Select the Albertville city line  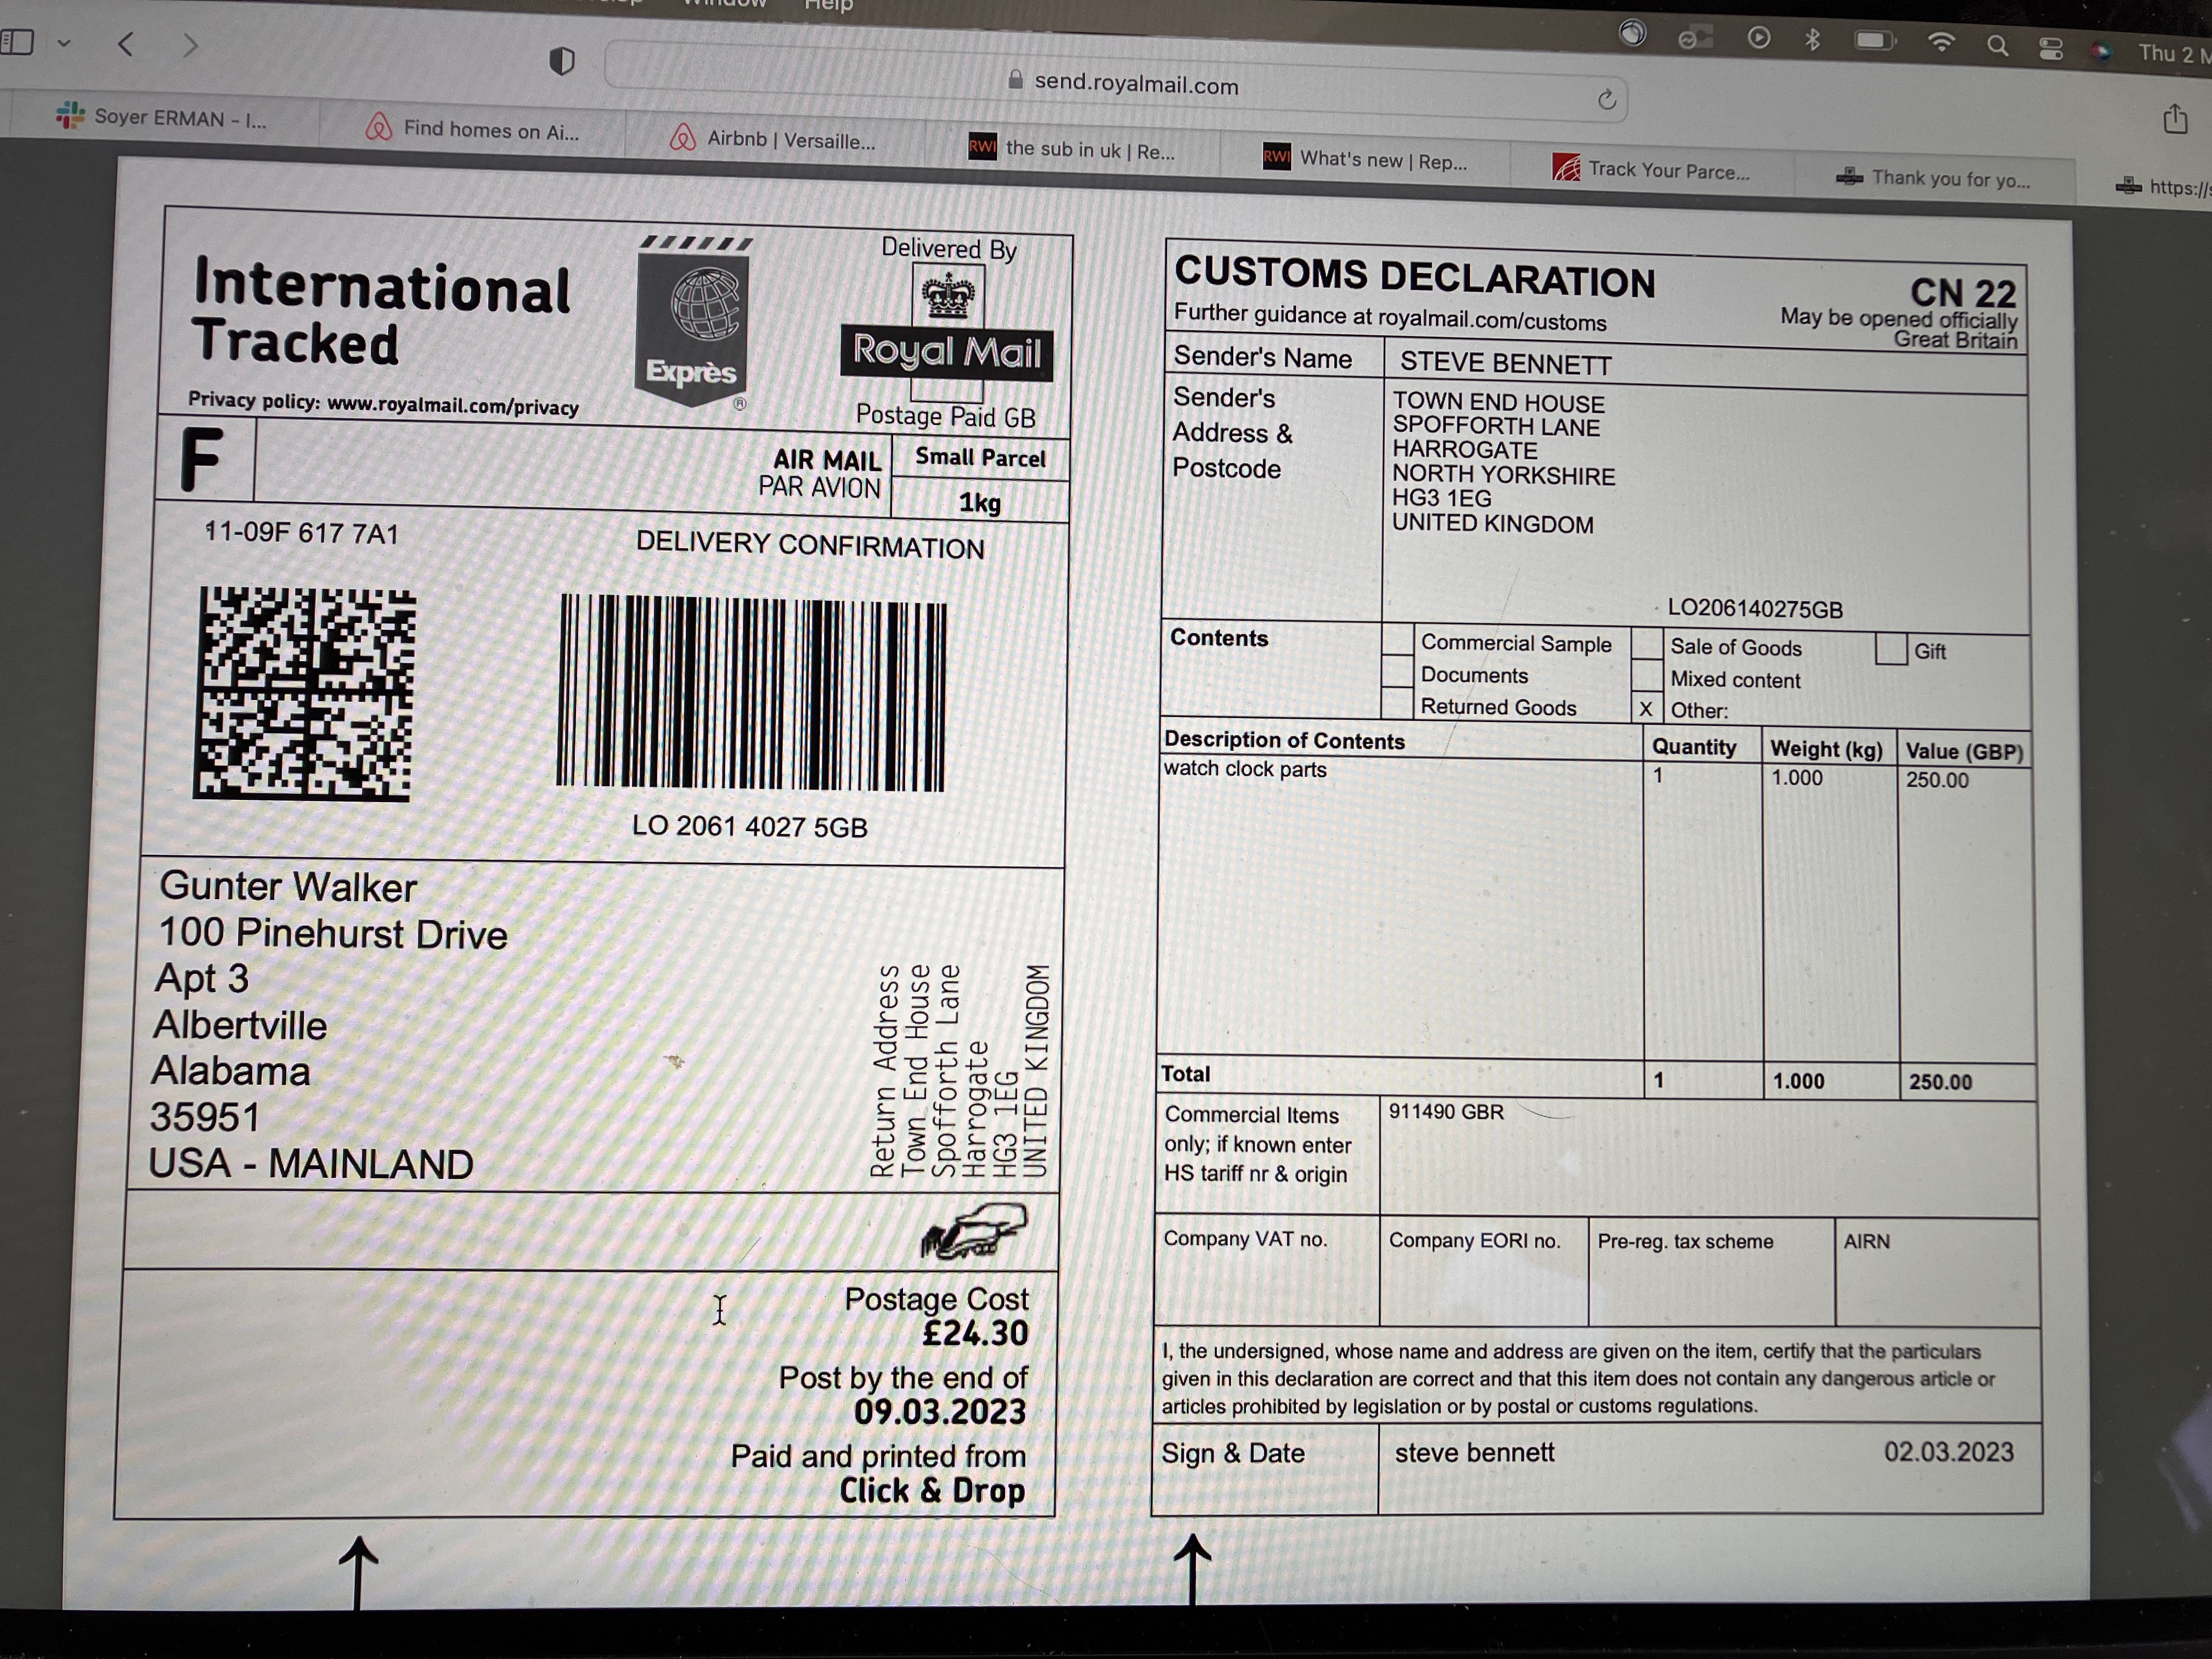(240, 1024)
